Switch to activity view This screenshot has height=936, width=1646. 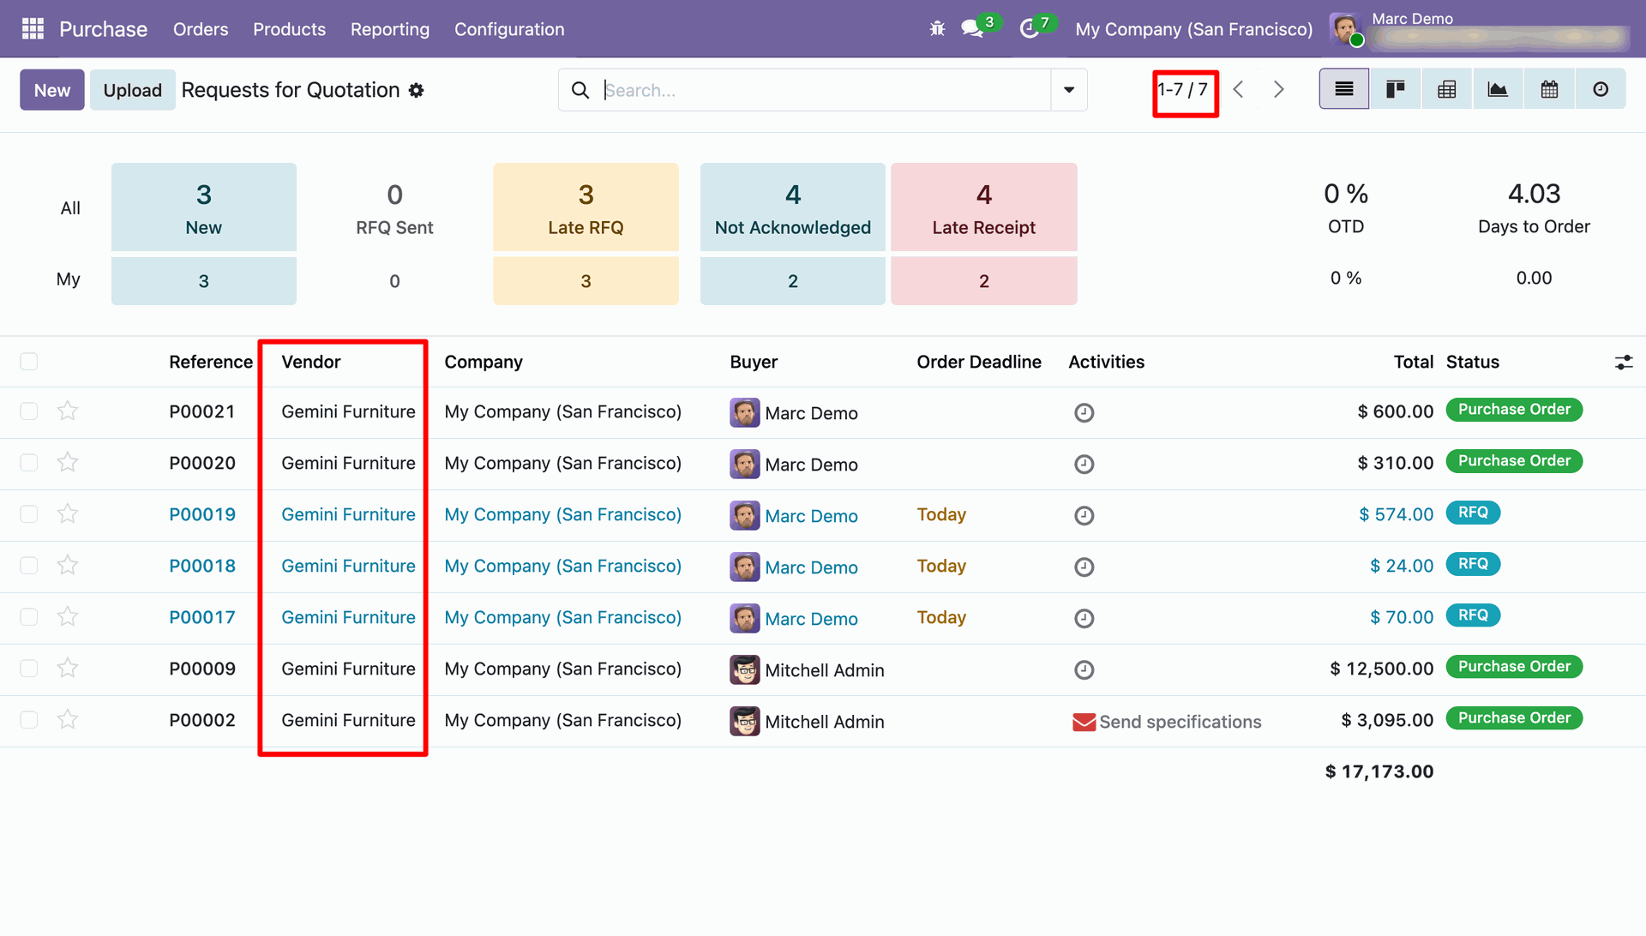tap(1601, 89)
